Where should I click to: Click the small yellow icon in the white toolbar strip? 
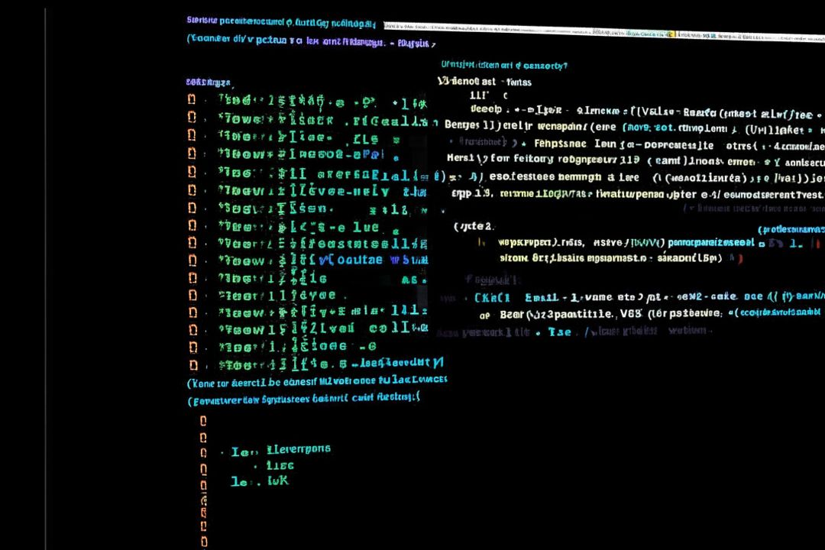pyautogui.click(x=671, y=34)
